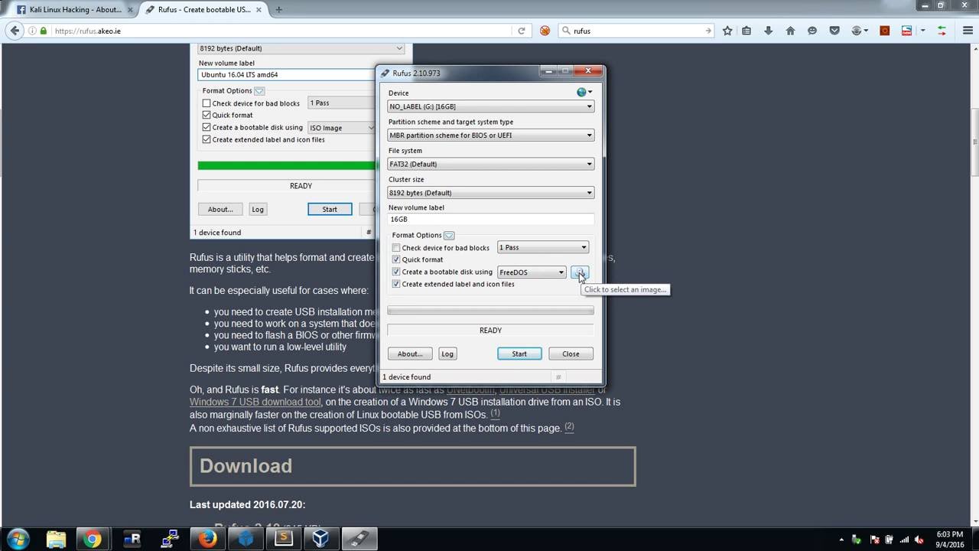Click Start button on webpage screenshot

point(330,209)
